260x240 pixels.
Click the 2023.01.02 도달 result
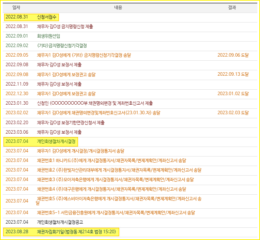click(x=233, y=94)
